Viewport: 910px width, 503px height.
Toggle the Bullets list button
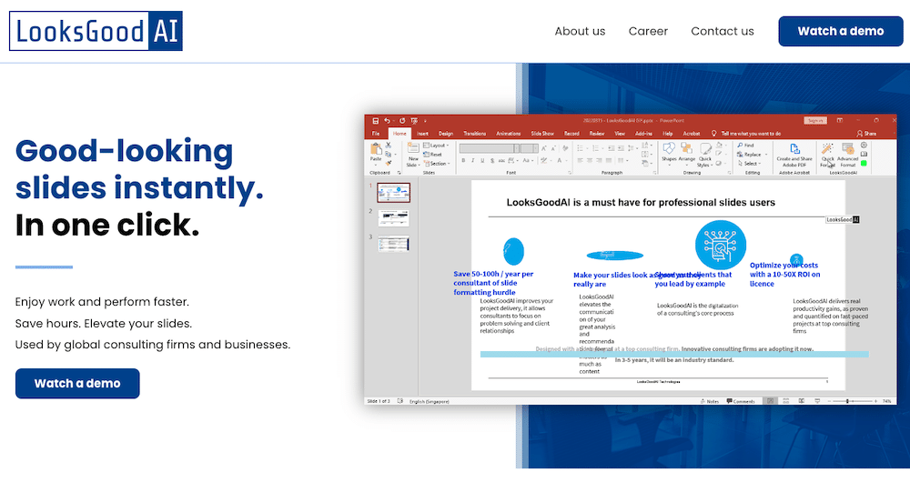click(x=581, y=148)
